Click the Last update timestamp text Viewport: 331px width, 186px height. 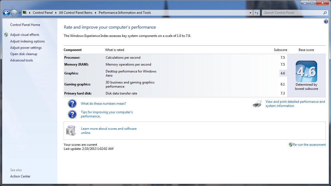(x=89, y=149)
